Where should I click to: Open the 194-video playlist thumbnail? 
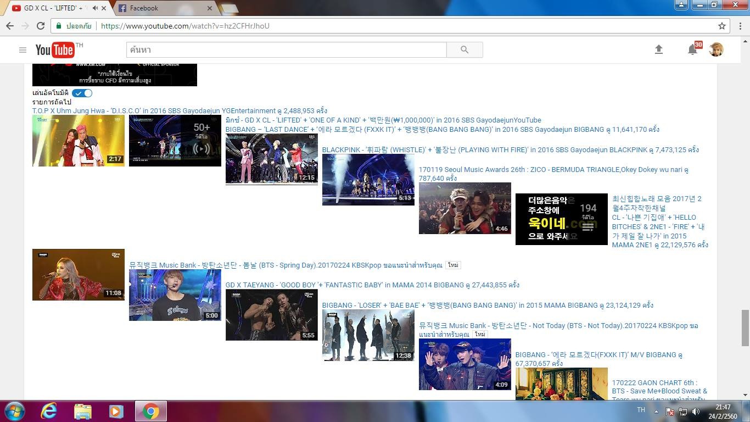pos(562,219)
